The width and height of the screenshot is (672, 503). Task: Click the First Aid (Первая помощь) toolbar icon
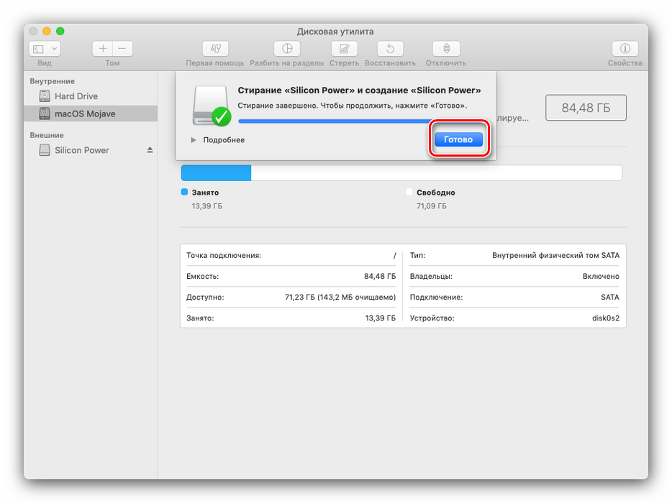pos(214,49)
